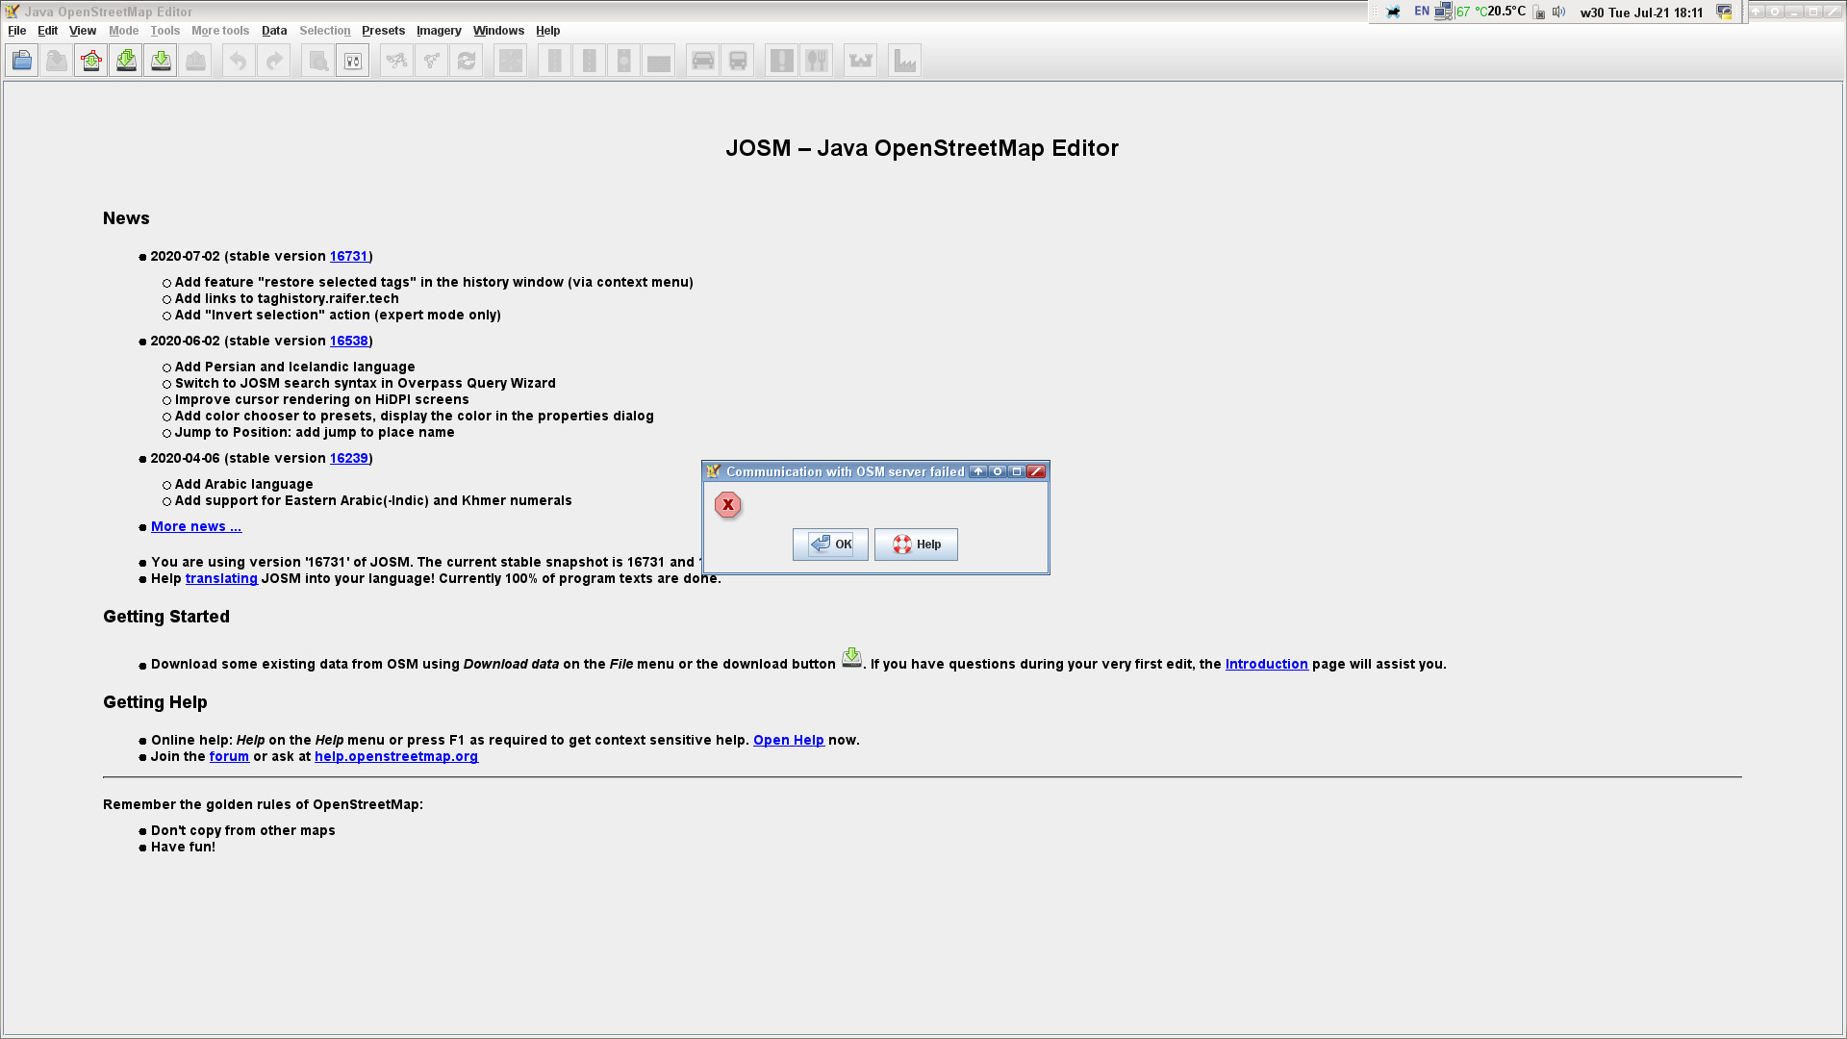This screenshot has width=1847, height=1039.
Task: Click the car preset icon
Action: pyautogui.click(x=702, y=61)
